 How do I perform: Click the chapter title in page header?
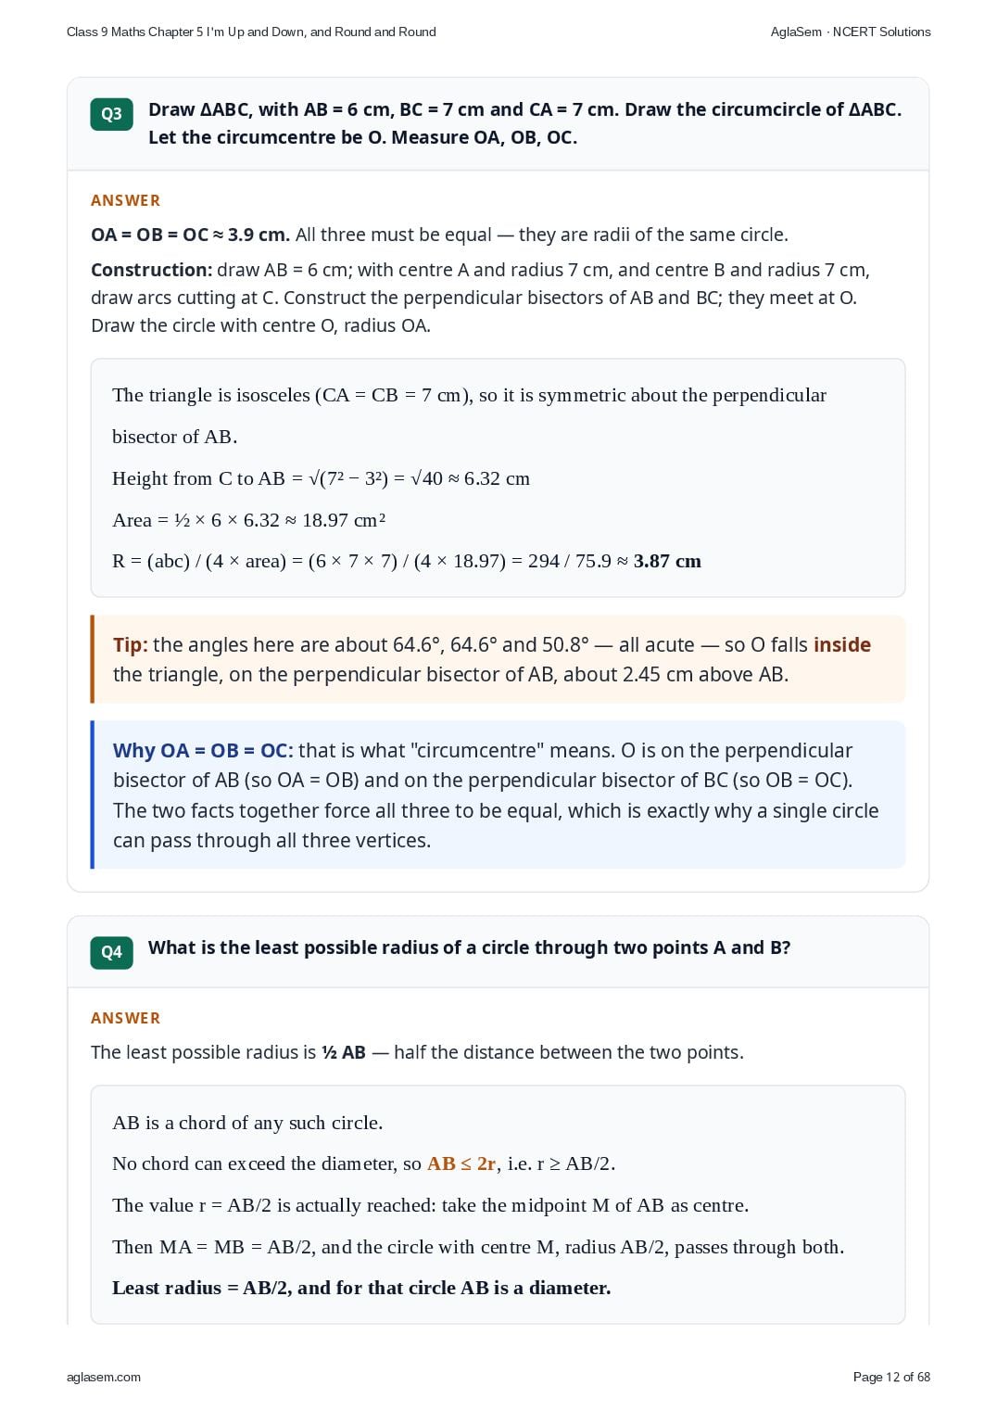point(251,32)
